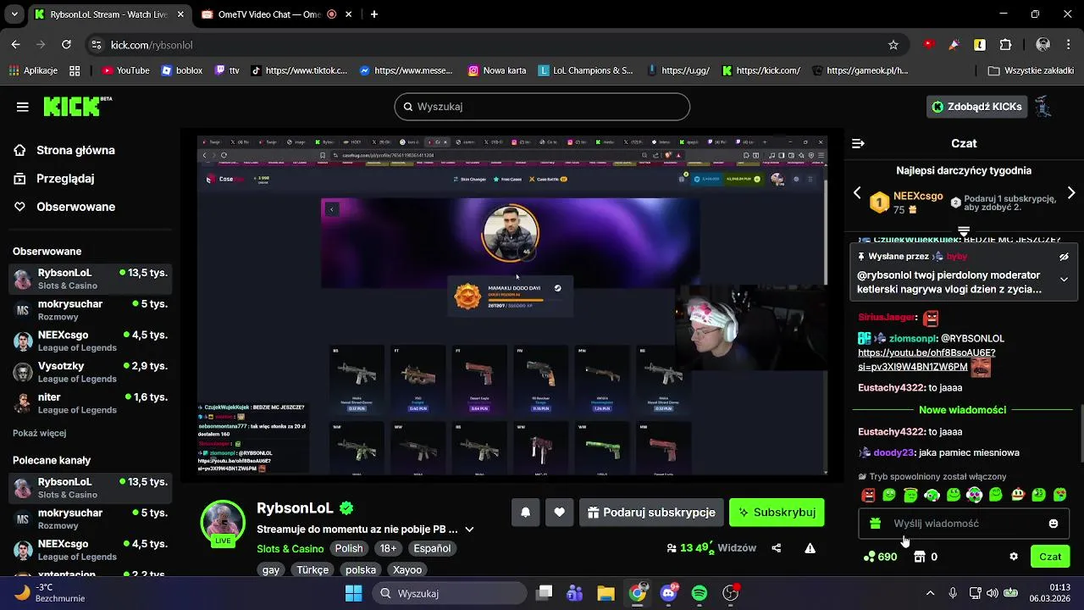Focus the Wyszukaj search field on Kick
This screenshot has width=1084, height=610.
[542, 107]
